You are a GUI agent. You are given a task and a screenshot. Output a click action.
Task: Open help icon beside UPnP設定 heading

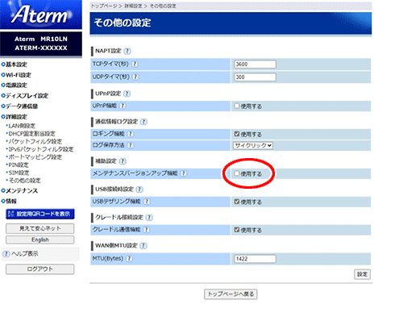[127, 94]
